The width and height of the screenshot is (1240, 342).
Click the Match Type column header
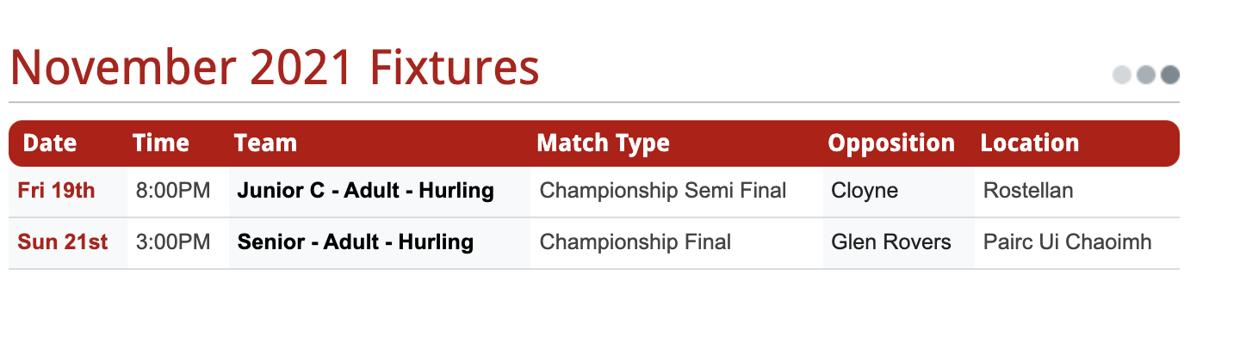[x=603, y=143]
